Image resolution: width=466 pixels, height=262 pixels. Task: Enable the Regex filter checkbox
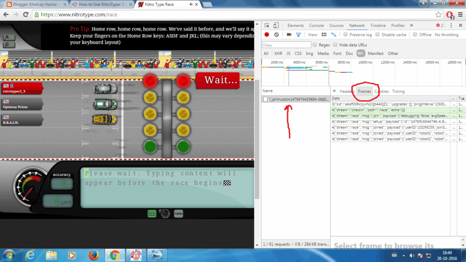tap(315, 45)
